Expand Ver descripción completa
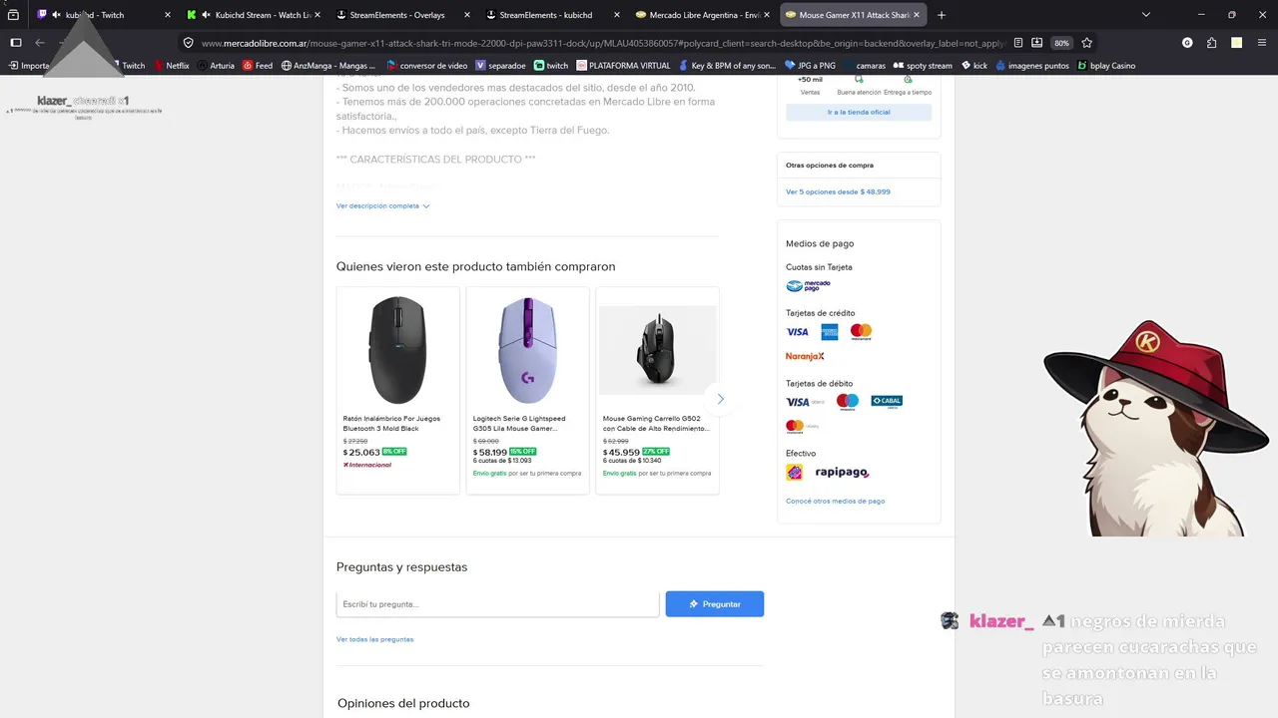The height and width of the screenshot is (718, 1278). click(x=382, y=206)
